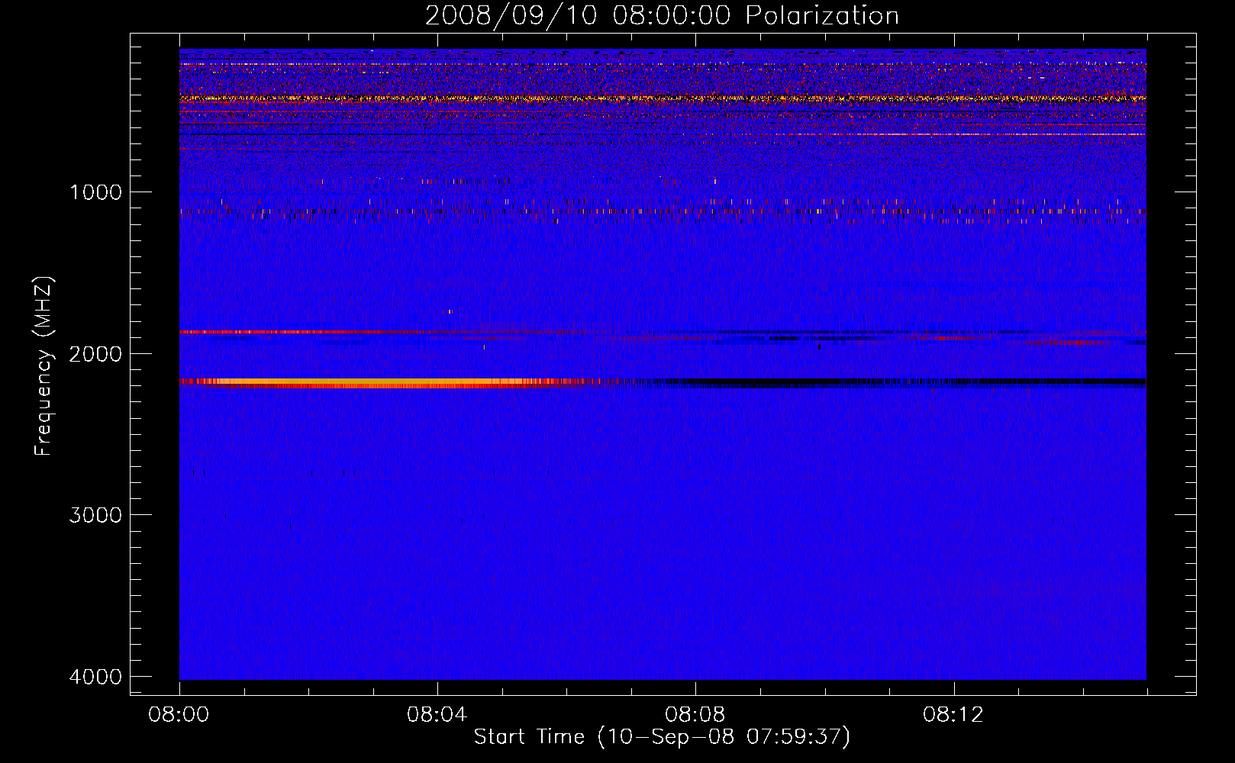This screenshot has width=1235, height=763.
Task: Click the 3000 frequency tick label
Action: tap(96, 515)
